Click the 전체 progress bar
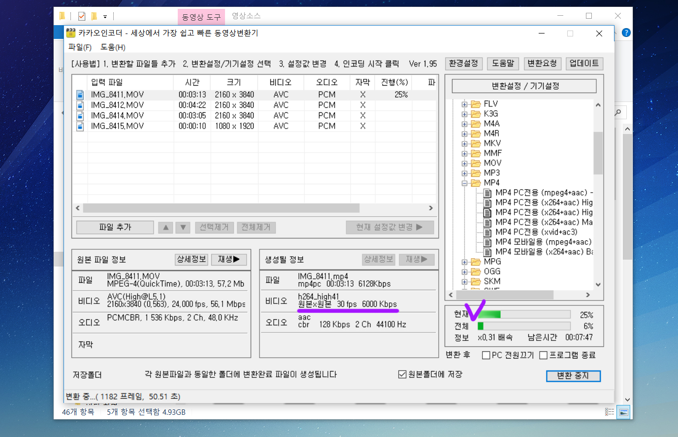 click(x=524, y=326)
